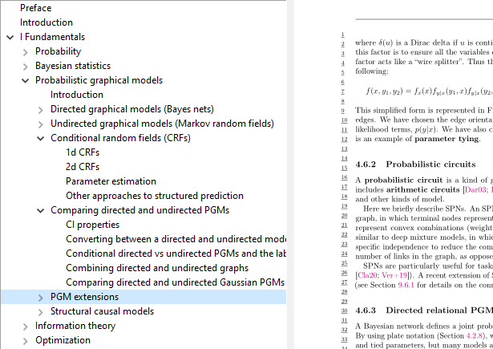Click line number 30 in the margin
Image resolution: width=493 pixels, height=349 pixels.
click(x=344, y=311)
